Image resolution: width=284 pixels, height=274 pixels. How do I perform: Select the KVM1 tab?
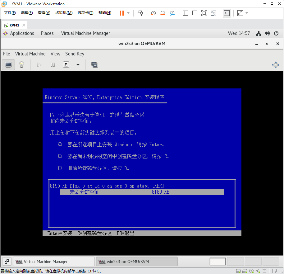[x=14, y=25]
